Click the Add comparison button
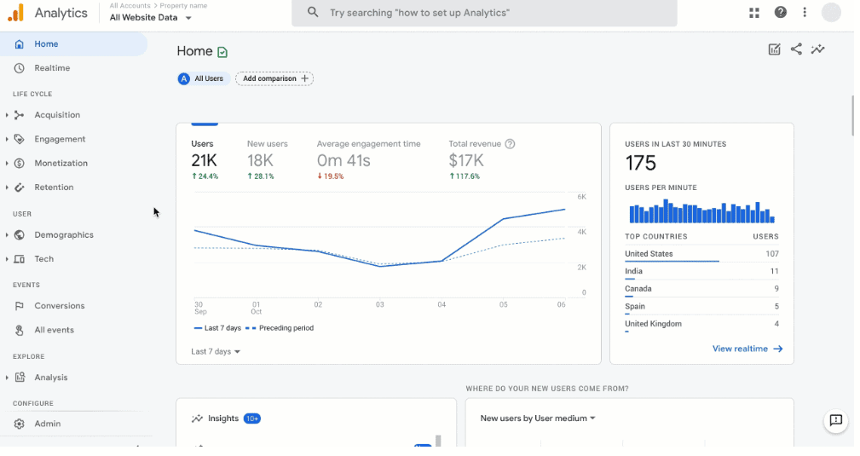Image resolution: width=860 pixels, height=456 pixels. coord(274,78)
